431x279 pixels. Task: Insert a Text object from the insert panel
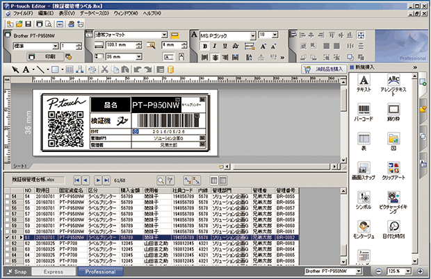[364, 83]
